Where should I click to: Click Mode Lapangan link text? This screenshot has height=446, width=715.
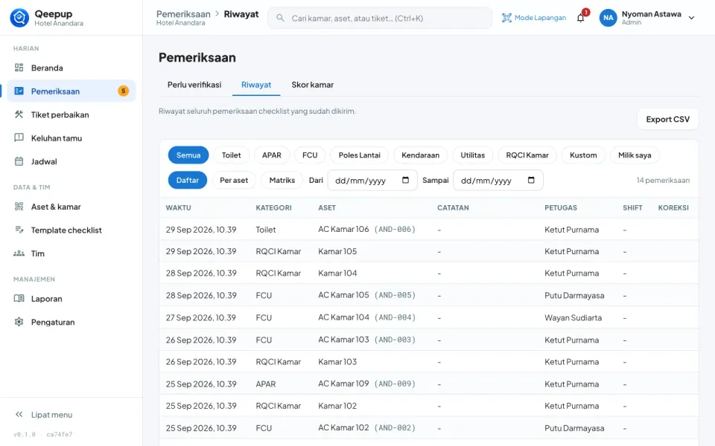[x=540, y=18]
